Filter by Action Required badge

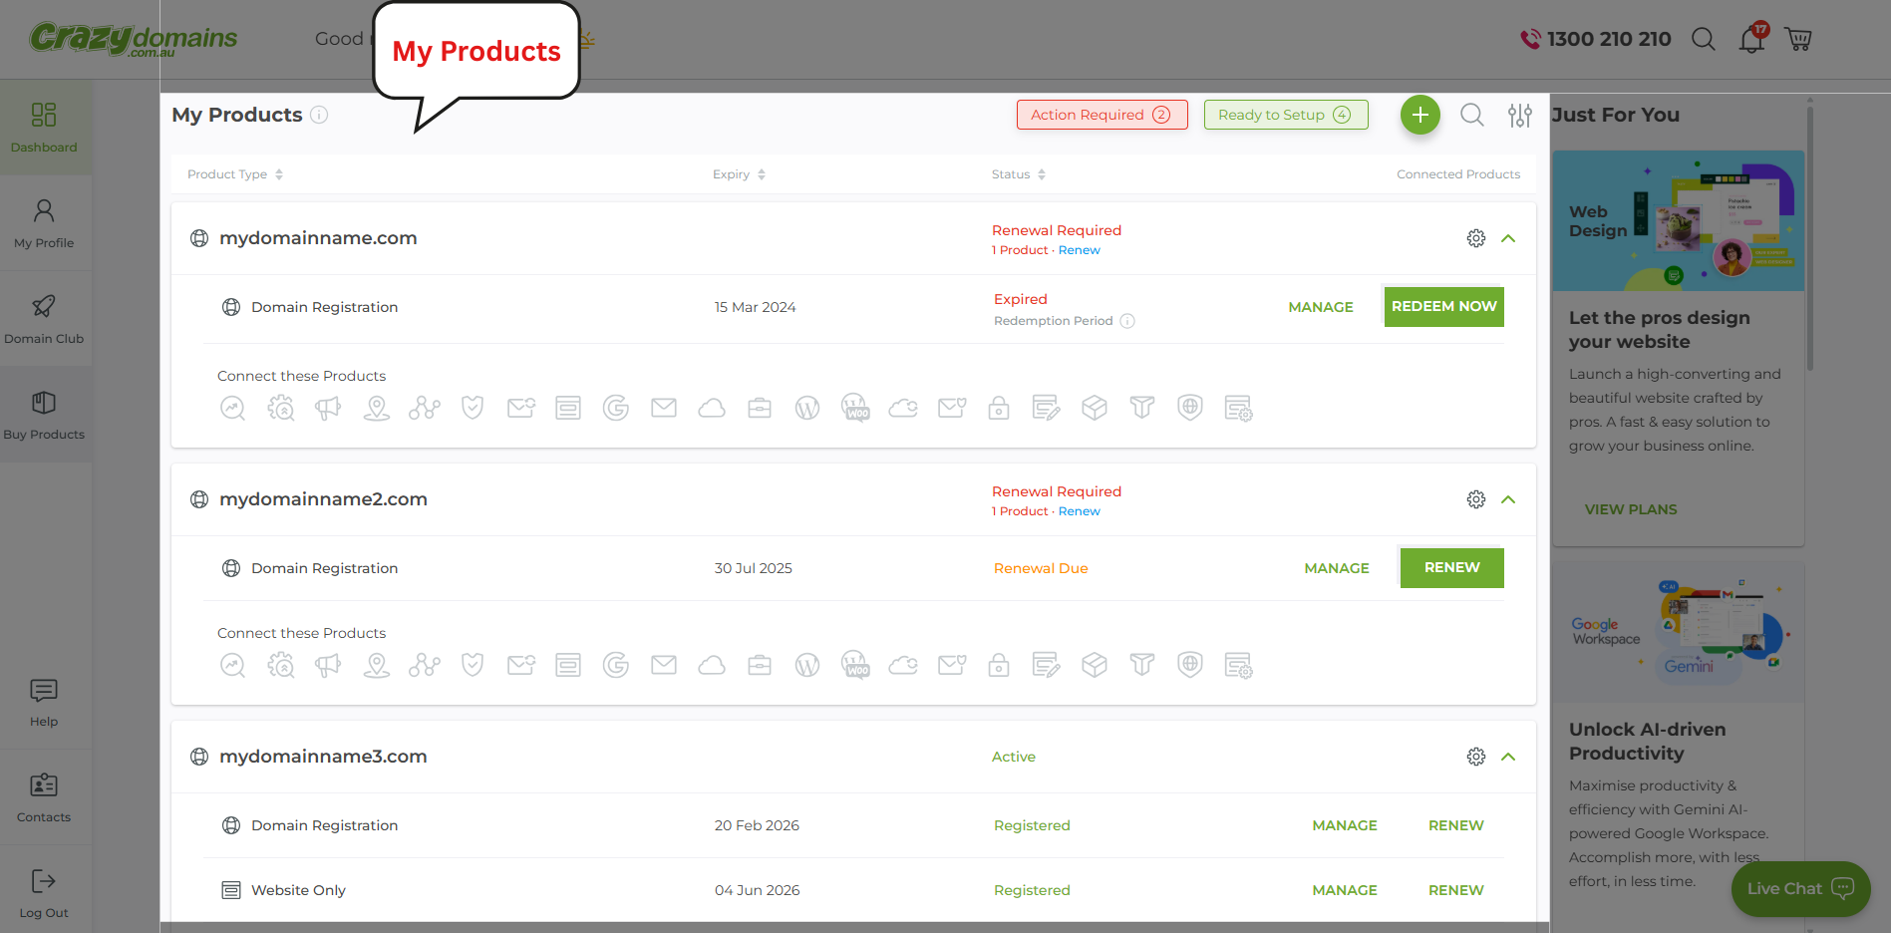click(1103, 115)
